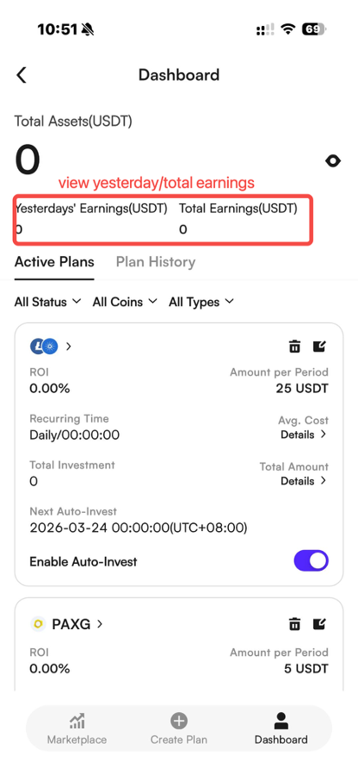Hide total assets with eye icon
Screen dimensions: 358x781
[333, 161]
